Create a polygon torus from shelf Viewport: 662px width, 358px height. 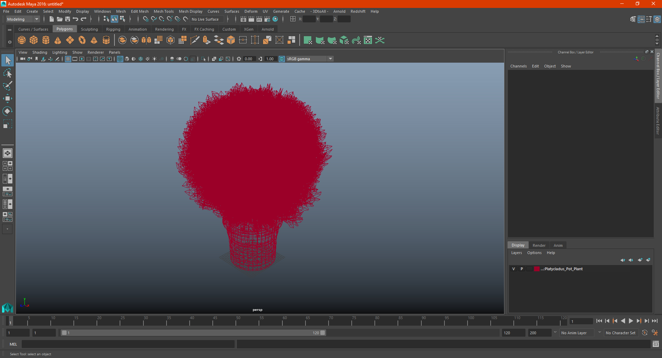coord(82,40)
